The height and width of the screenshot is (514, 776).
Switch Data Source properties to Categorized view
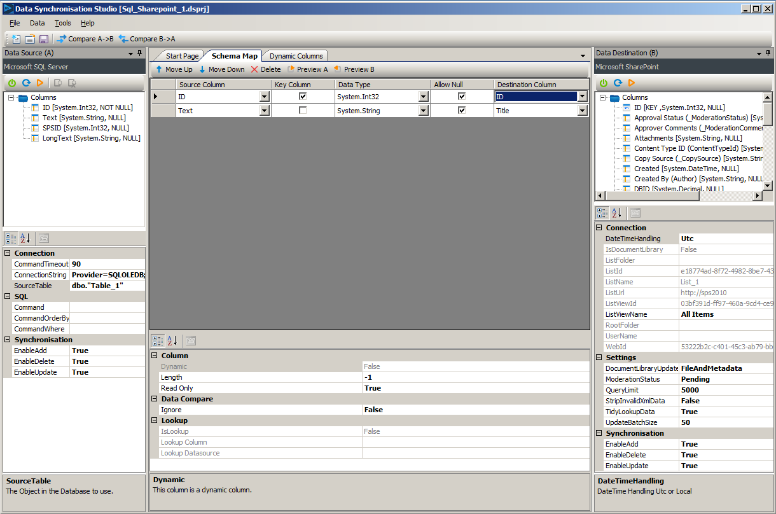(x=11, y=239)
